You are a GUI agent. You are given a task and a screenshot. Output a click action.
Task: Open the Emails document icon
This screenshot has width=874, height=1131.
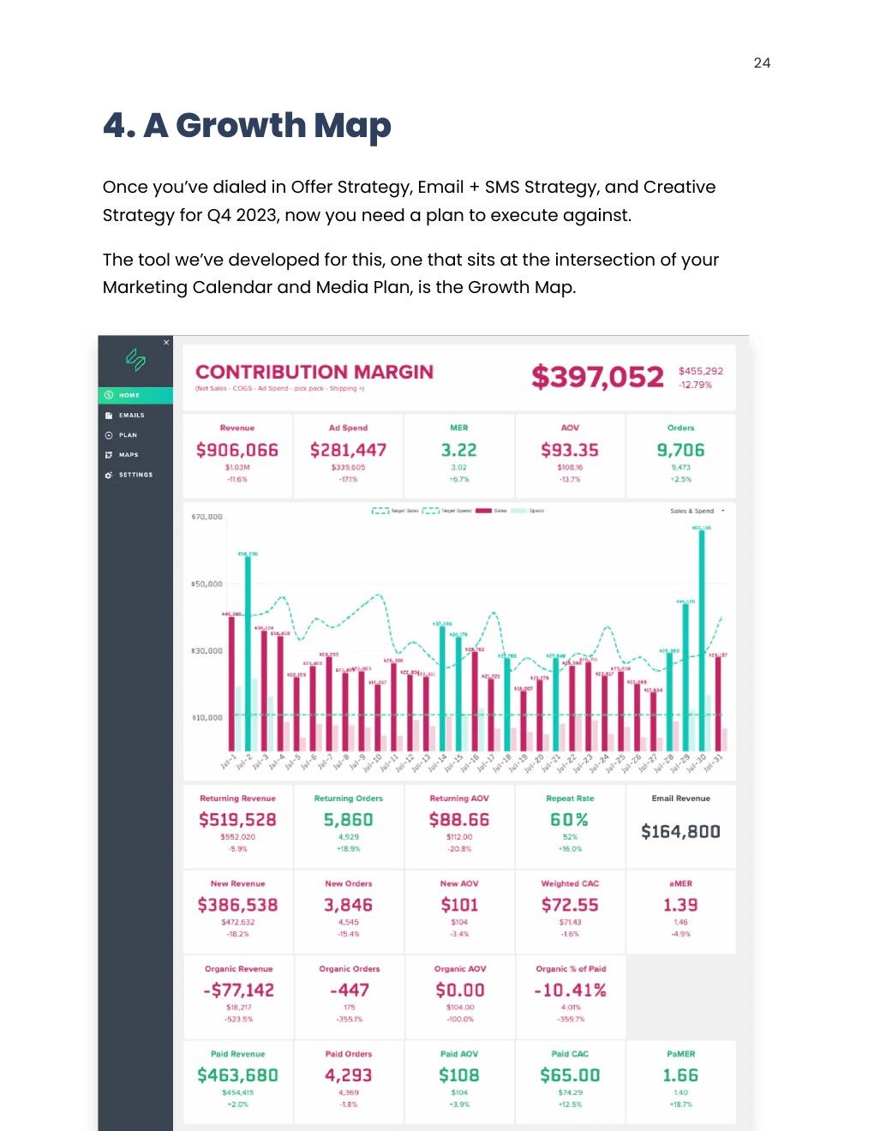click(x=109, y=416)
